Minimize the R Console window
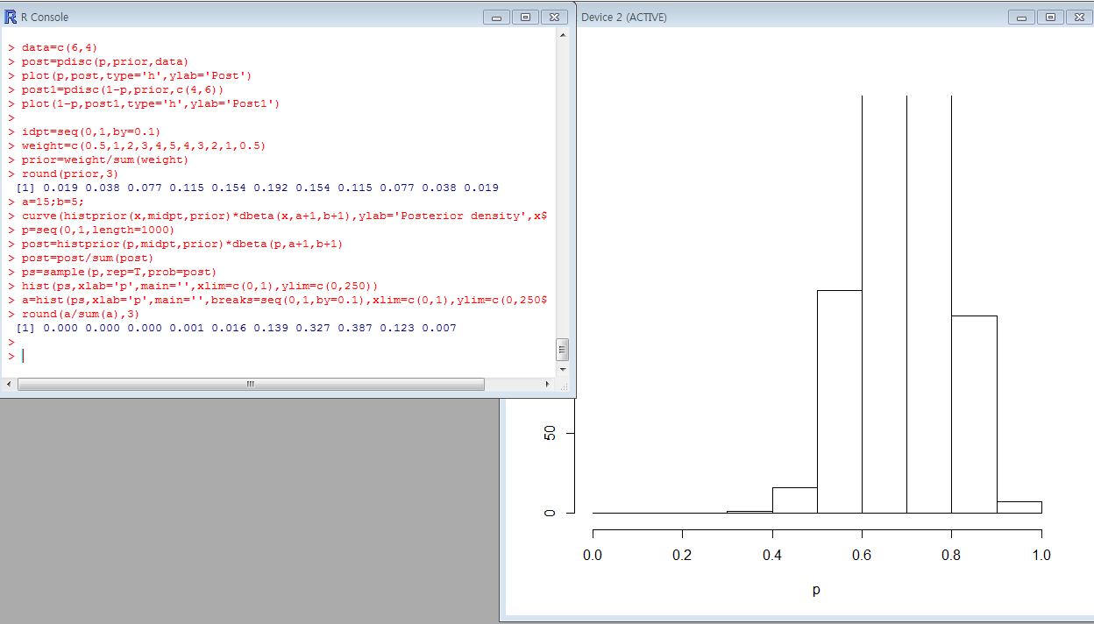This screenshot has width=1094, height=624. click(x=496, y=17)
